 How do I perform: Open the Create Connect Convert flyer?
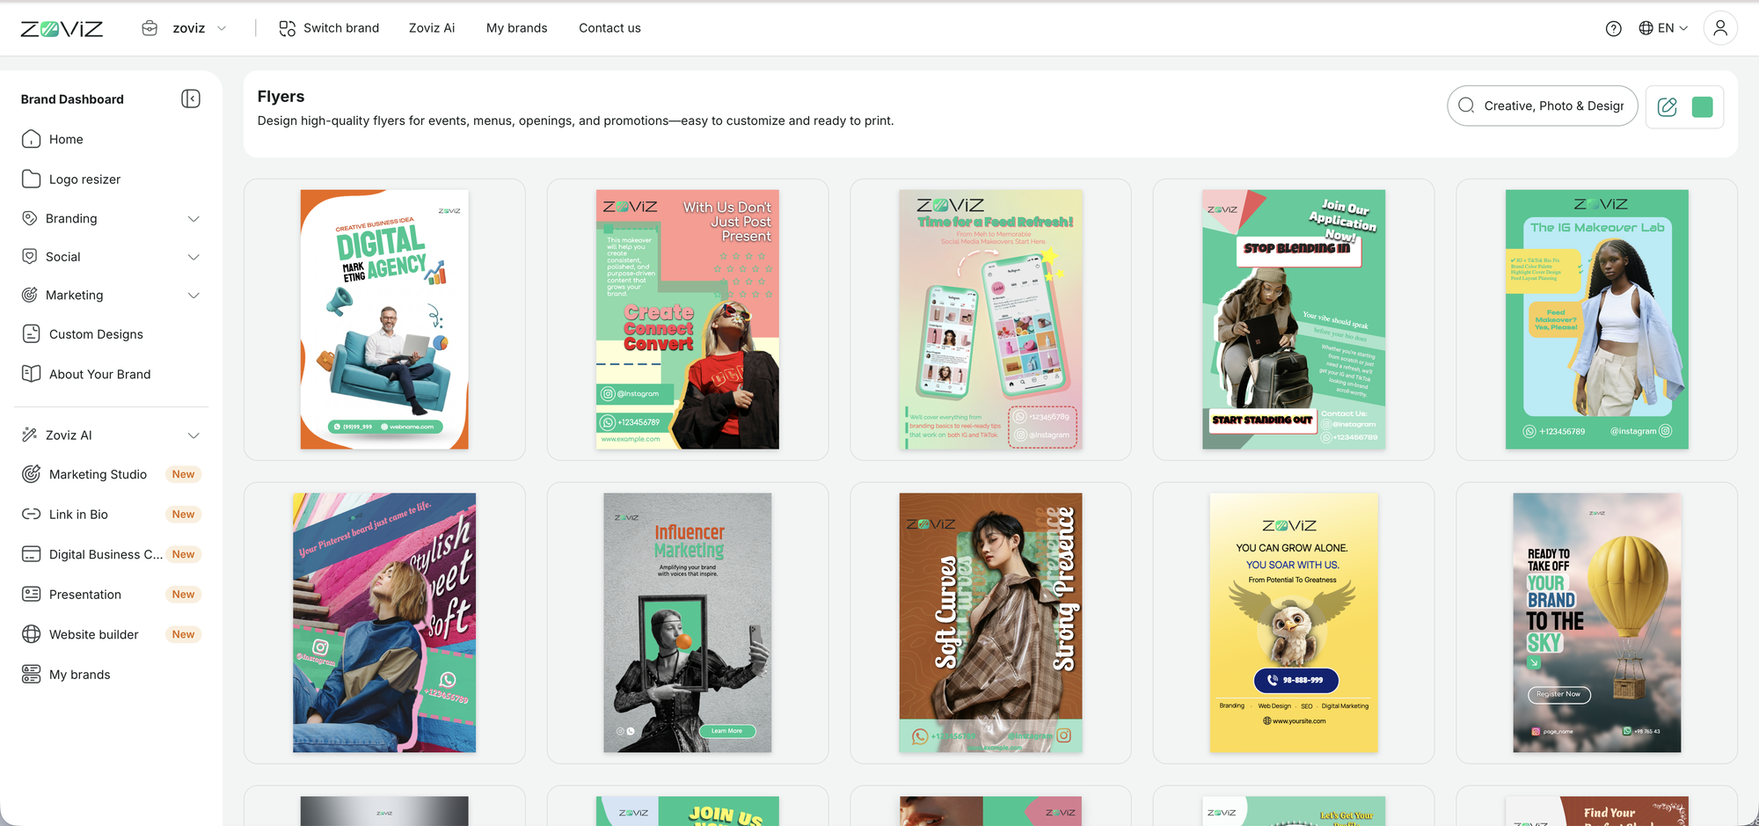687,319
